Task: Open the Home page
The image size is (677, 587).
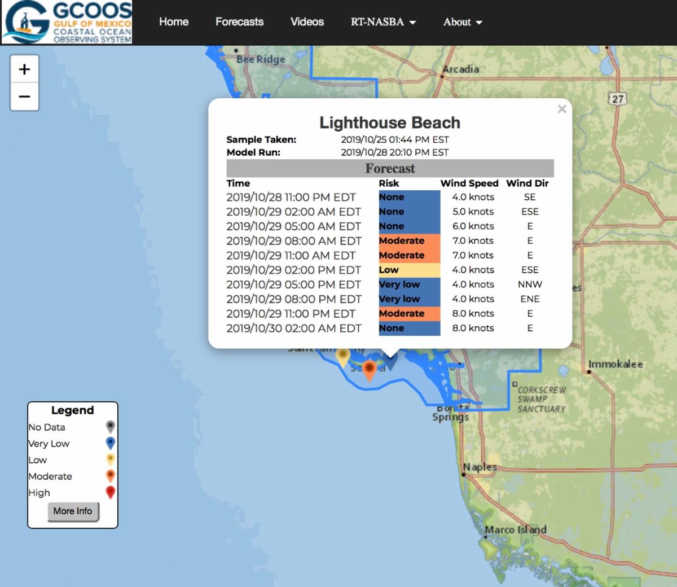Action: click(174, 22)
